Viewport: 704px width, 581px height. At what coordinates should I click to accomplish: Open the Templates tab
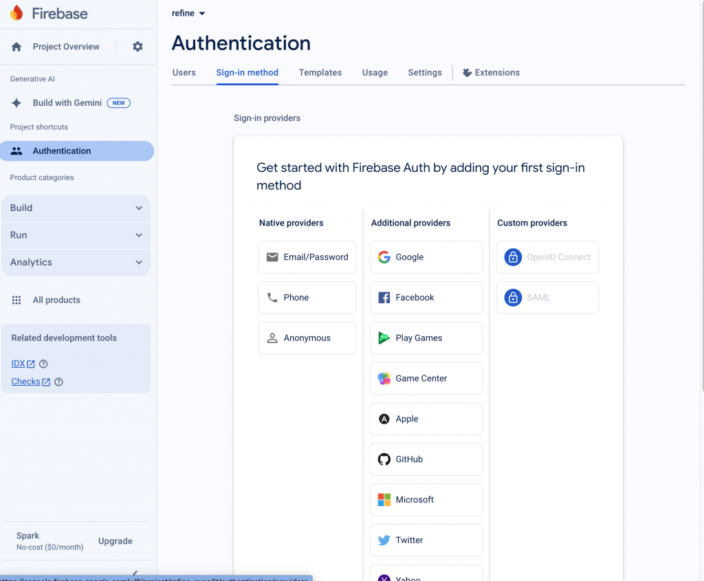point(320,72)
